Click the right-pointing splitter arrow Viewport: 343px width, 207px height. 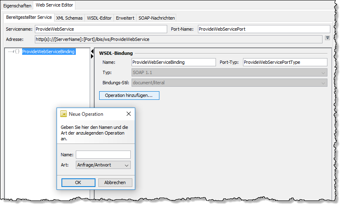(92, 56)
